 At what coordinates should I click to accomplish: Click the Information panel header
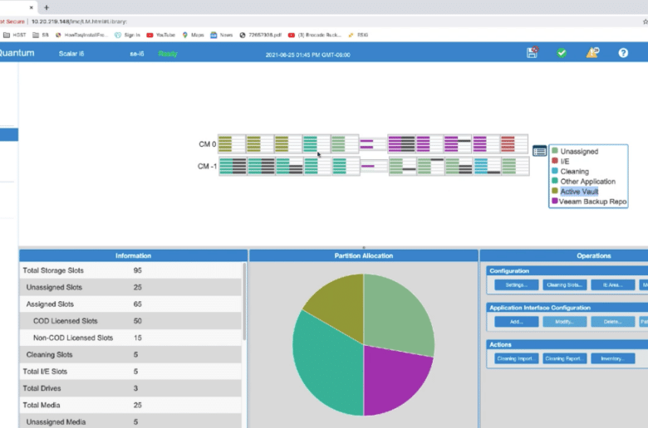pyautogui.click(x=133, y=255)
